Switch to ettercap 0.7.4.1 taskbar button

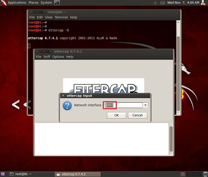click(78, 174)
